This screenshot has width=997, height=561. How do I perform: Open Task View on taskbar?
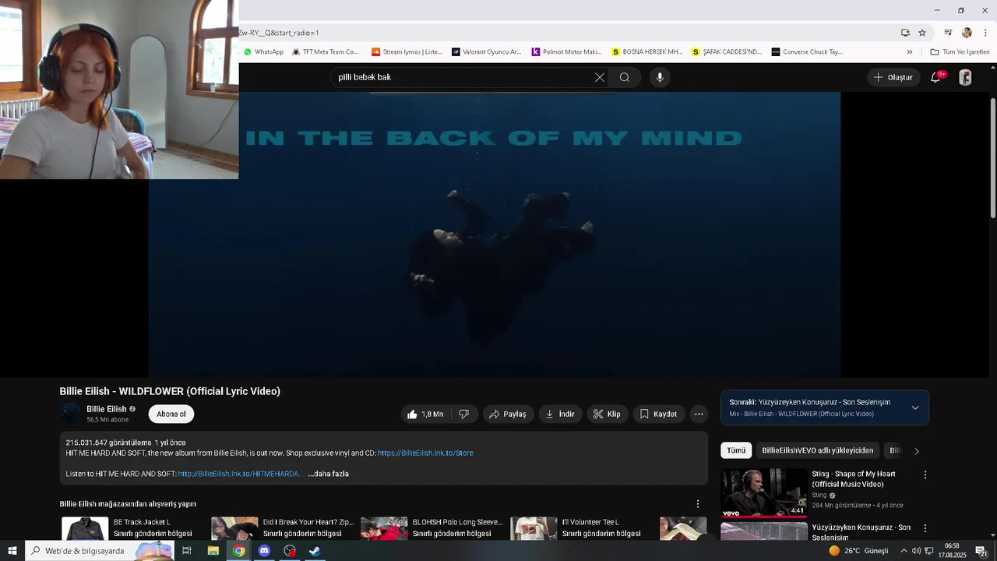click(x=187, y=551)
